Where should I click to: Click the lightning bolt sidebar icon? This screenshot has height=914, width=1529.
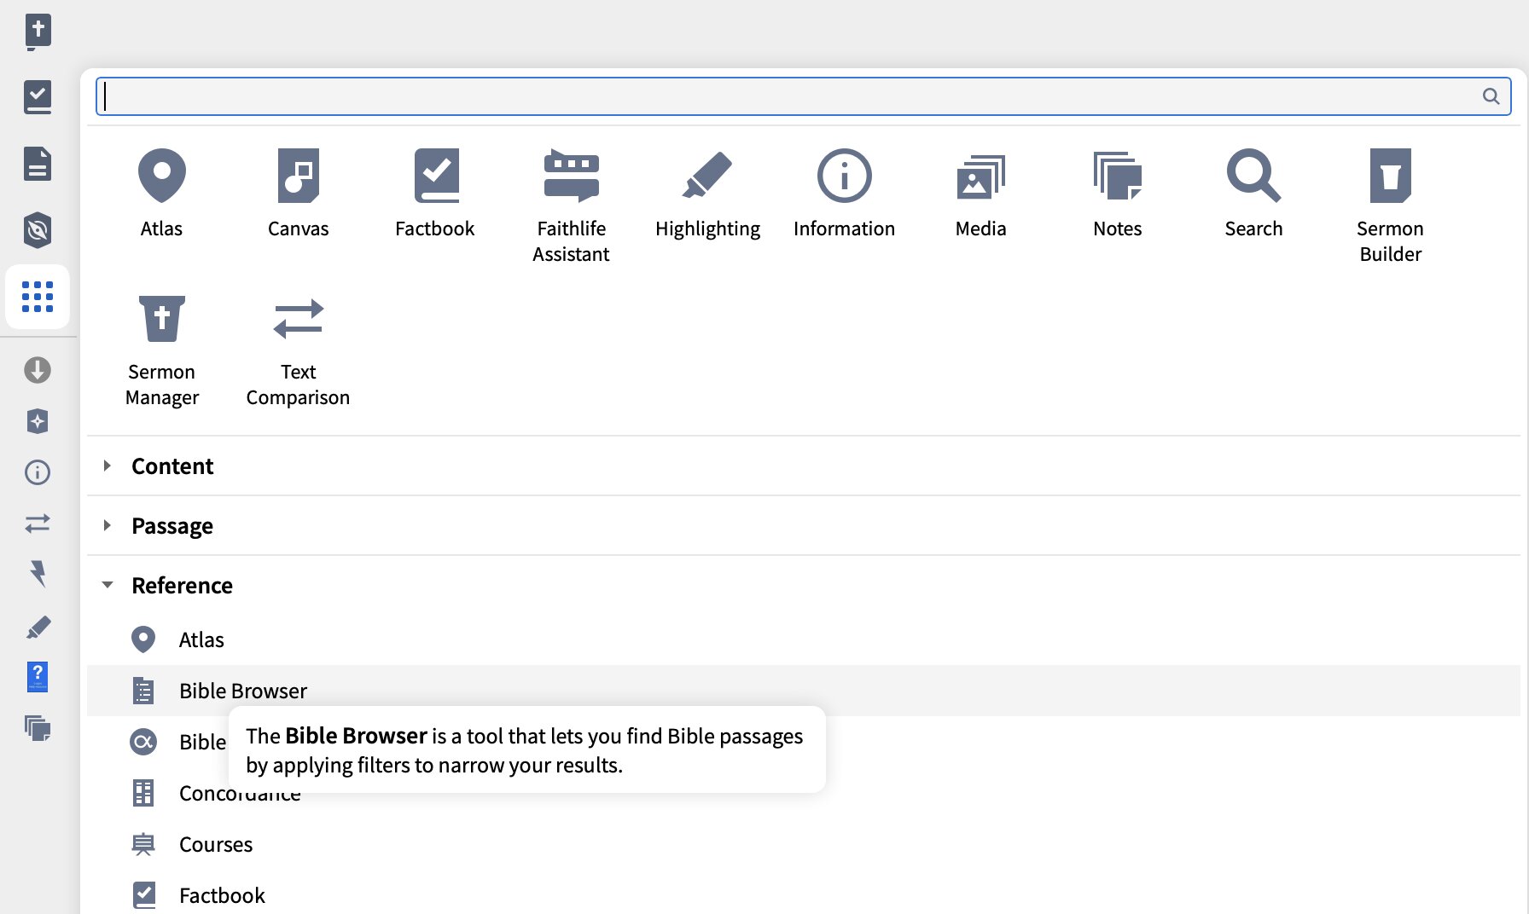point(38,574)
